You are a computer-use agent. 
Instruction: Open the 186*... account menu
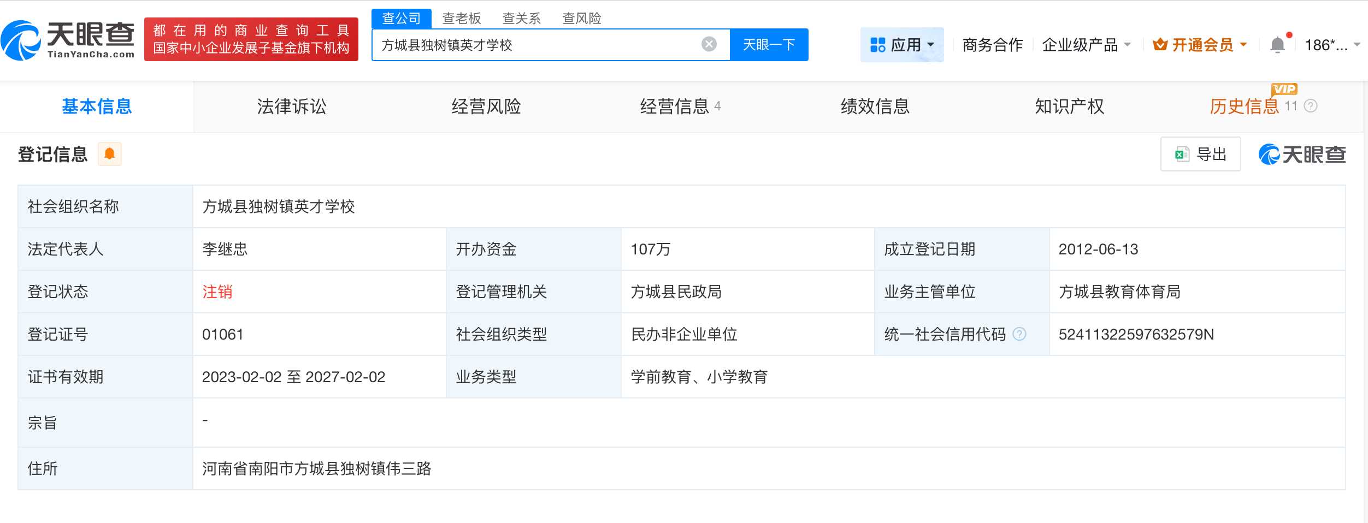coord(1329,44)
